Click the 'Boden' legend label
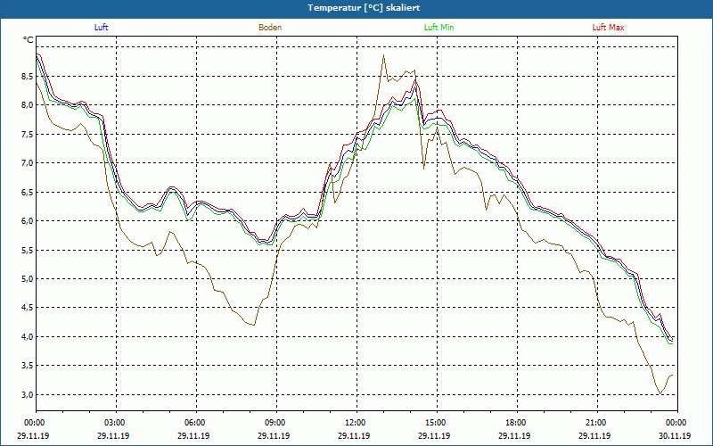The width and height of the screenshot is (713, 446). pos(270,28)
